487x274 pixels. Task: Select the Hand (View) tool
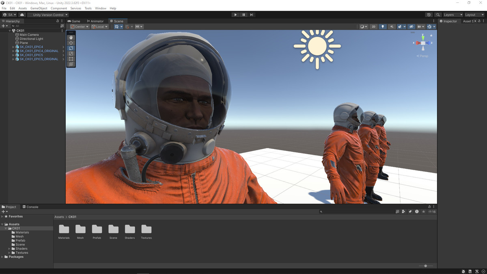71,37
